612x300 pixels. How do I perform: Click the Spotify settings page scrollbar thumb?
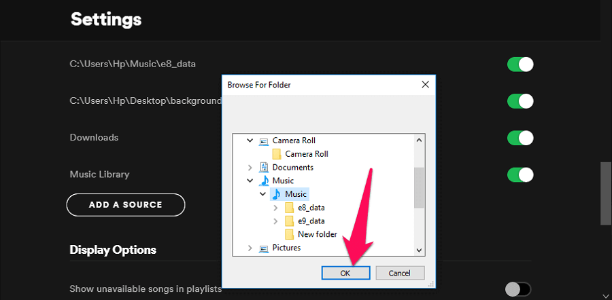click(x=606, y=193)
